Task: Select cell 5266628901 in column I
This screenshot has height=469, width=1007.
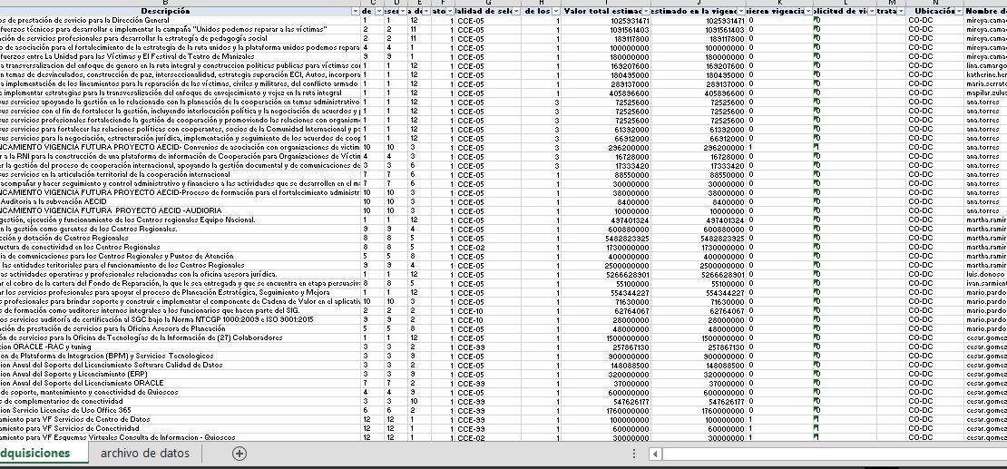Action: click(x=606, y=274)
